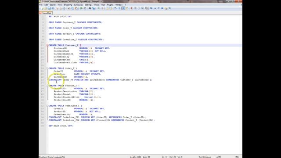Collapse the CREATE TABLE Product_T fold marker
Image resolution: width=281 pixels, height=158 pixels.
[x=47, y=86]
